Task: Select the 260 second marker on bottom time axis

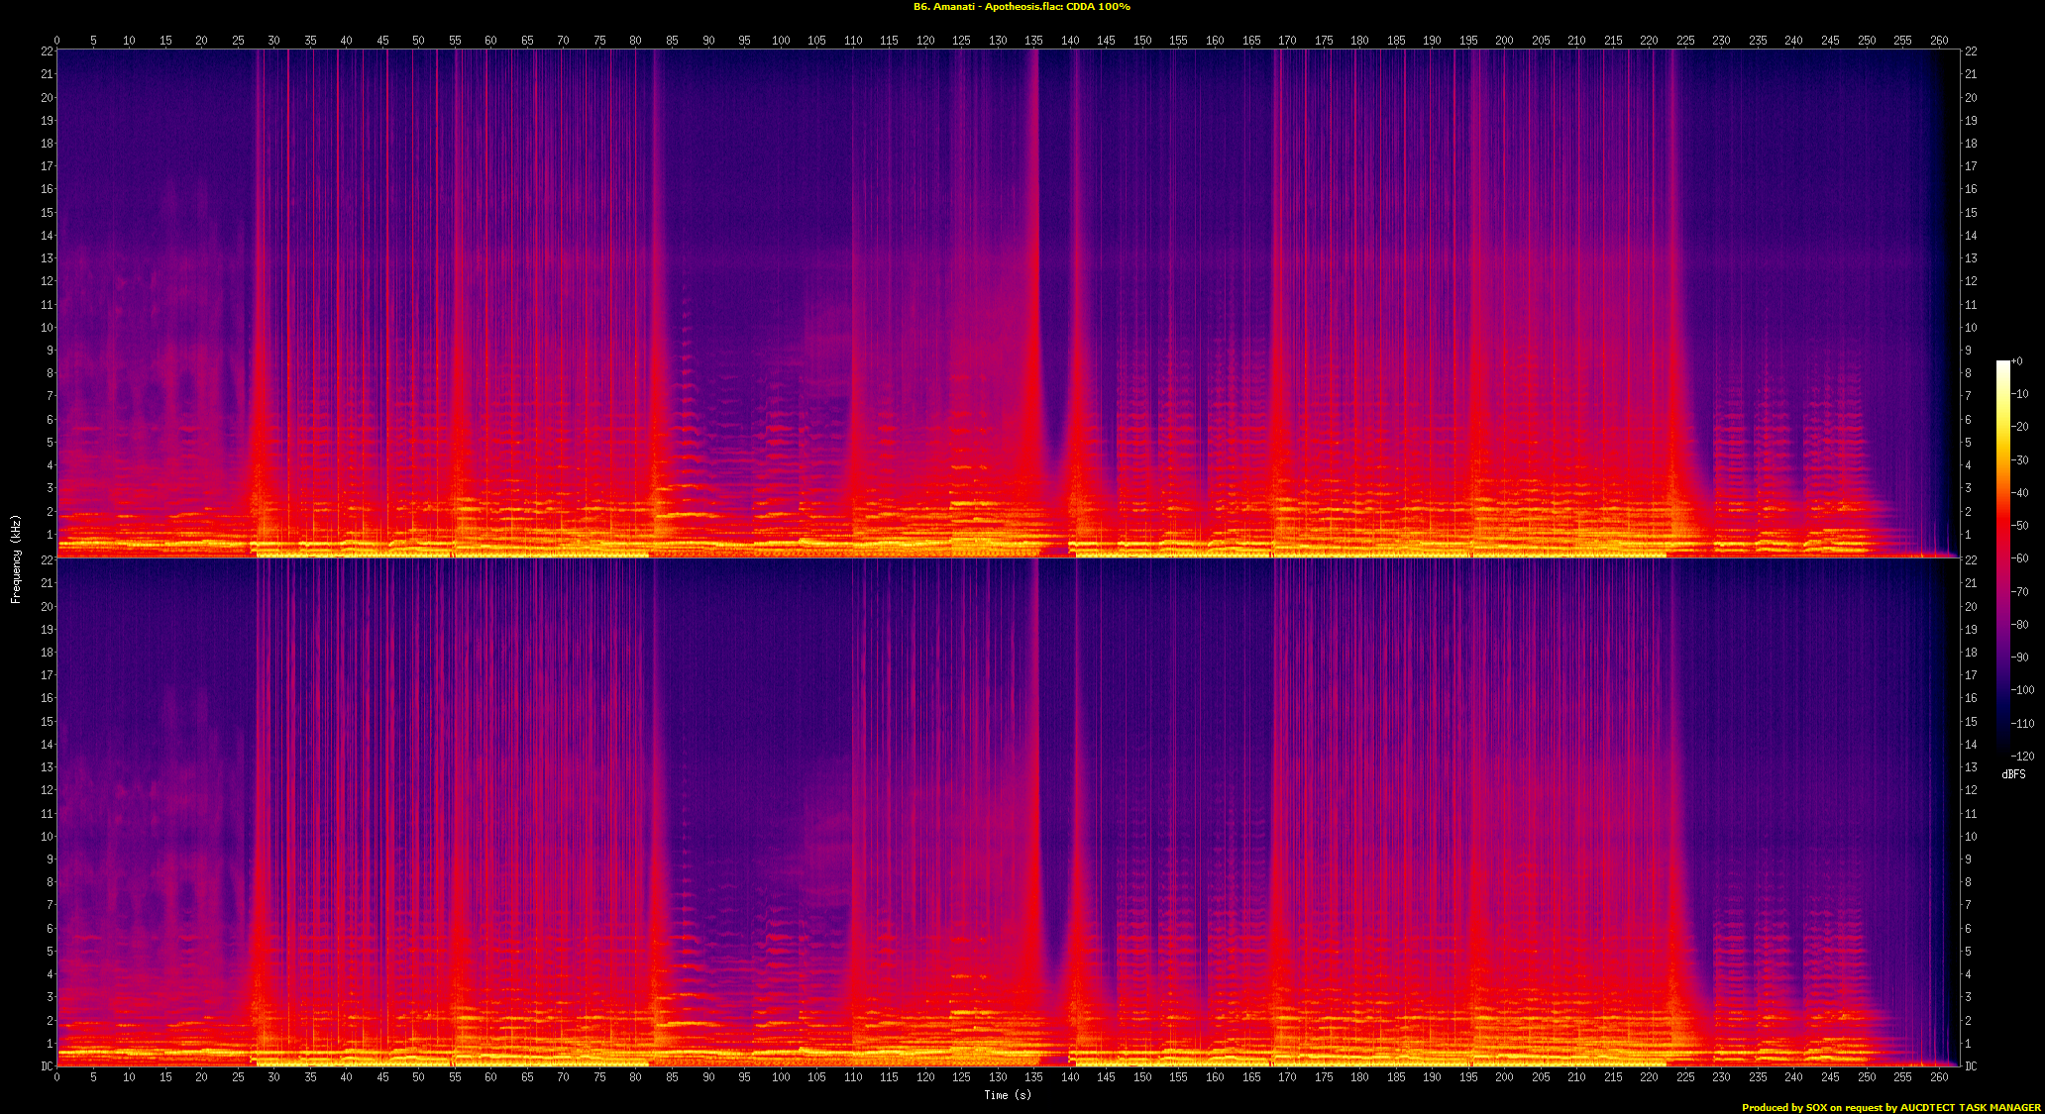Action: click(x=1938, y=1076)
